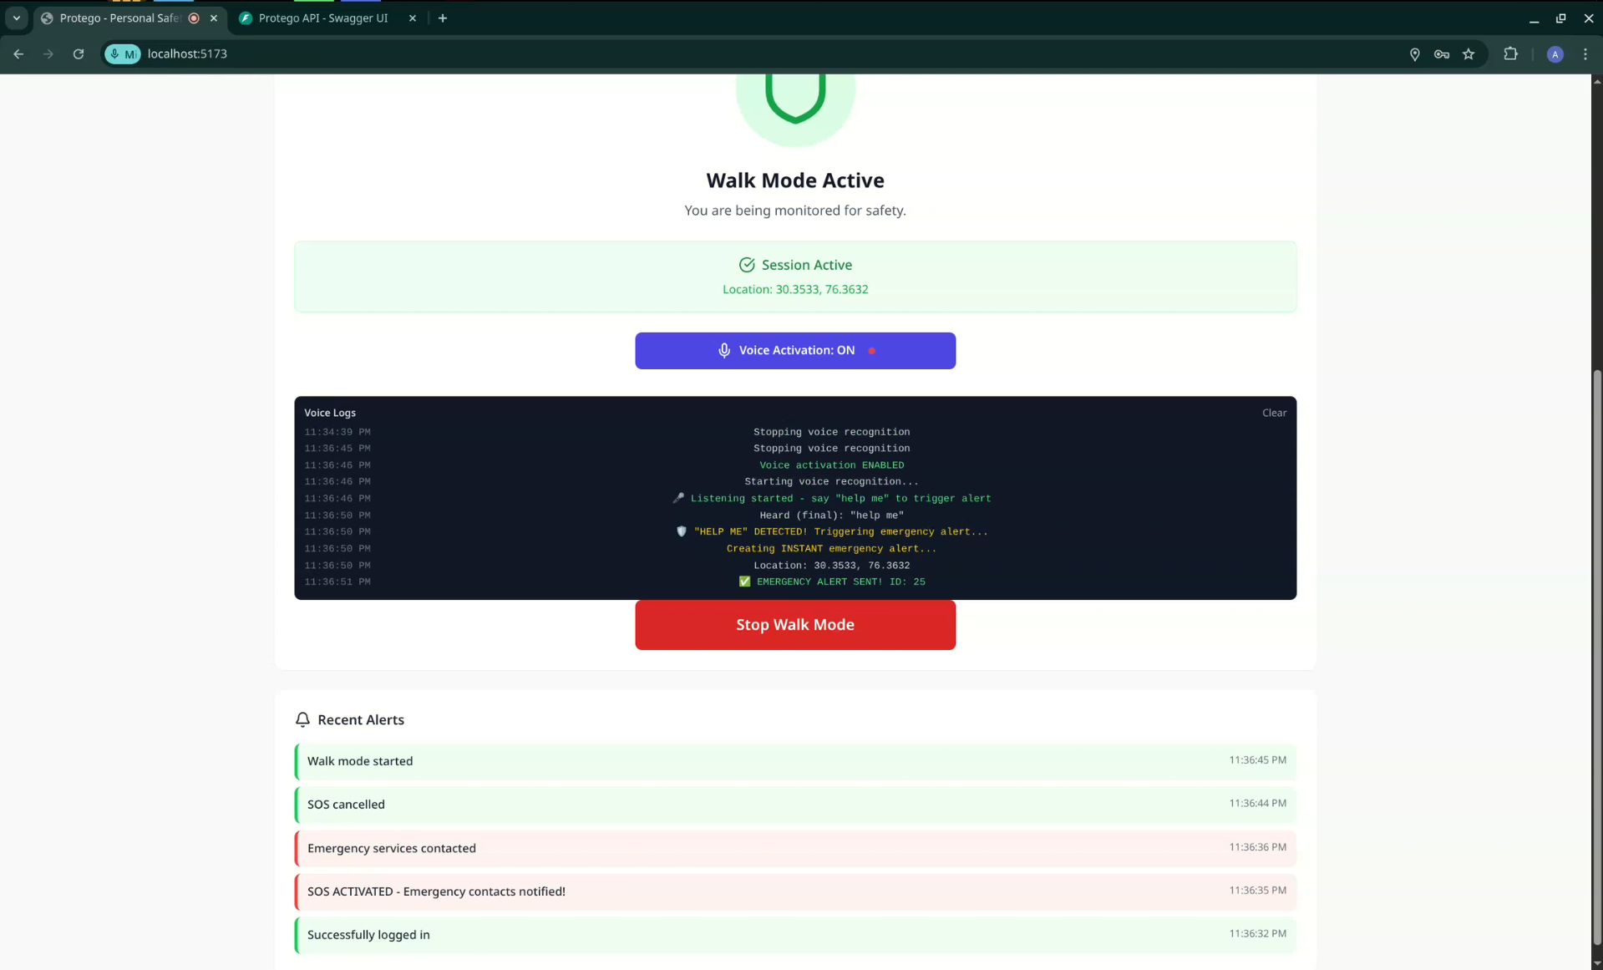
Task: Click the 'Starting voice recognition...' log line
Action: [x=832, y=482]
